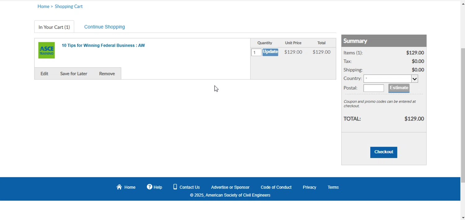Click the Home house icon in footer
This screenshot has width=465, height=220.
(119, 187)
